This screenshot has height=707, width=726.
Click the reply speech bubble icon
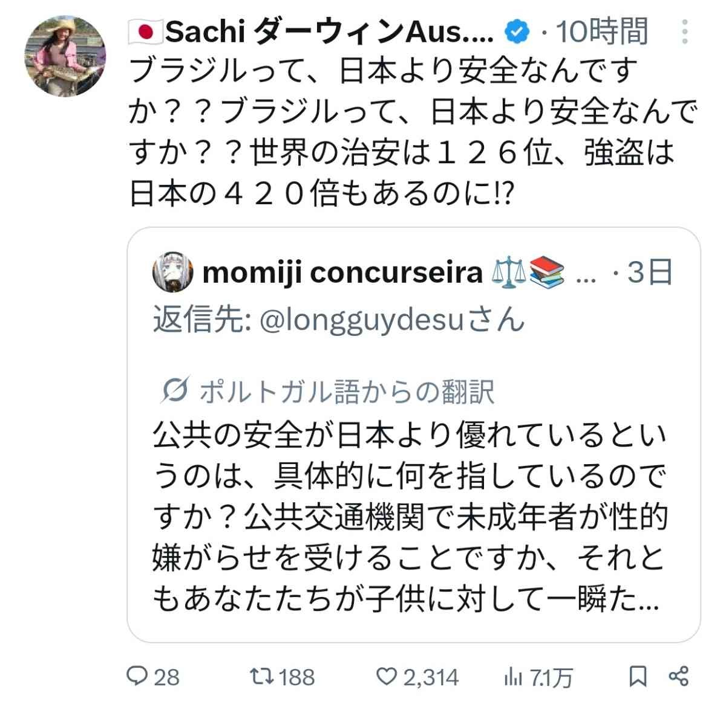click(x=137, y=676)
